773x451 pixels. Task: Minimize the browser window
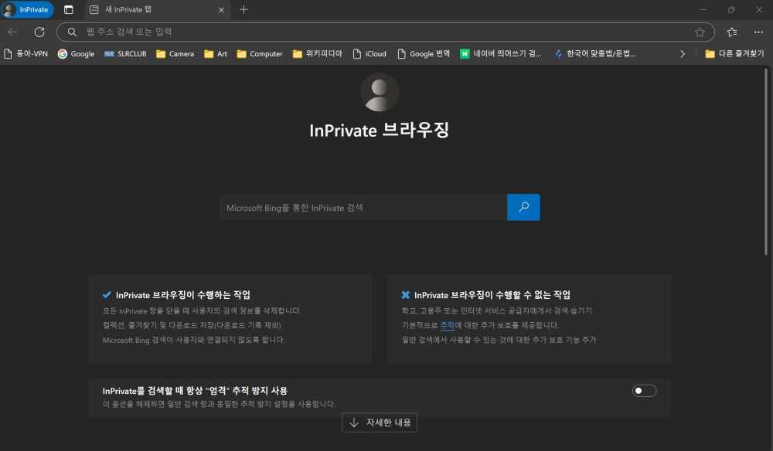pos(703,10)
